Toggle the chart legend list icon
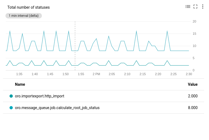 [x=188, y=7]
